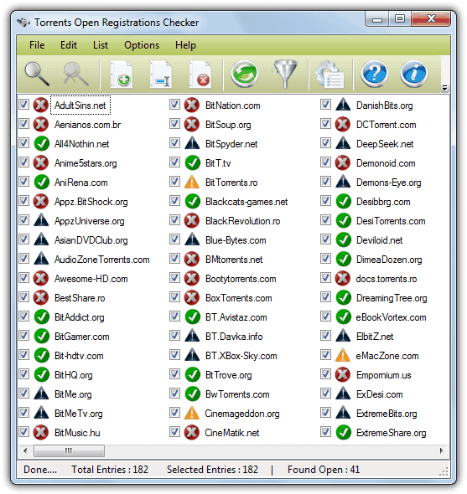The image size is (467, 494).
Task: Select the Awesome-HD.com entry
Action: pos(91,279)
